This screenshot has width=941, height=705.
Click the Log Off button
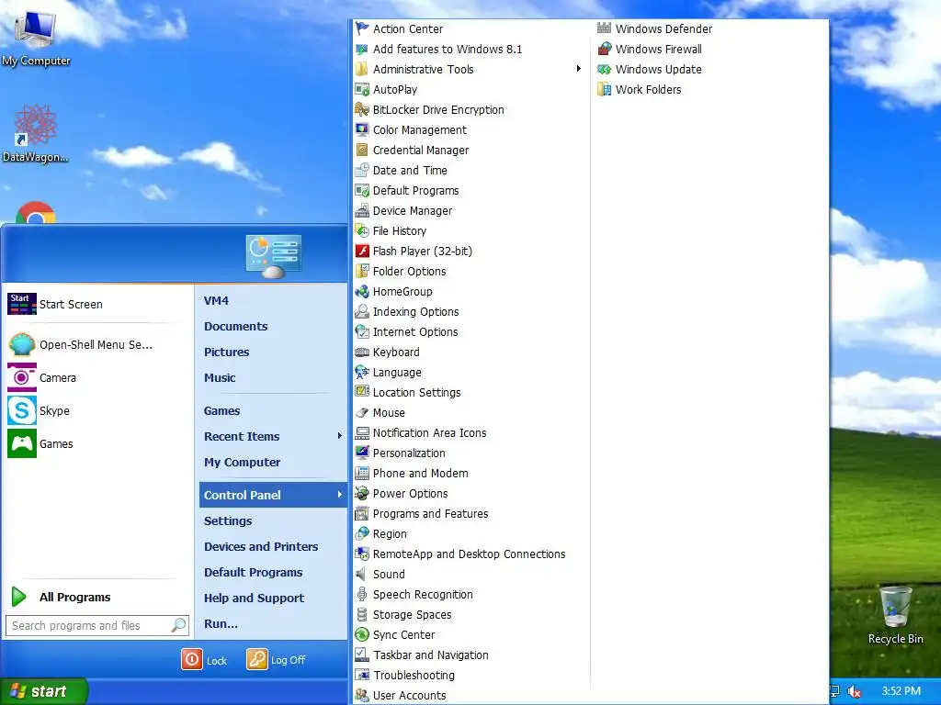click(276, 660)
